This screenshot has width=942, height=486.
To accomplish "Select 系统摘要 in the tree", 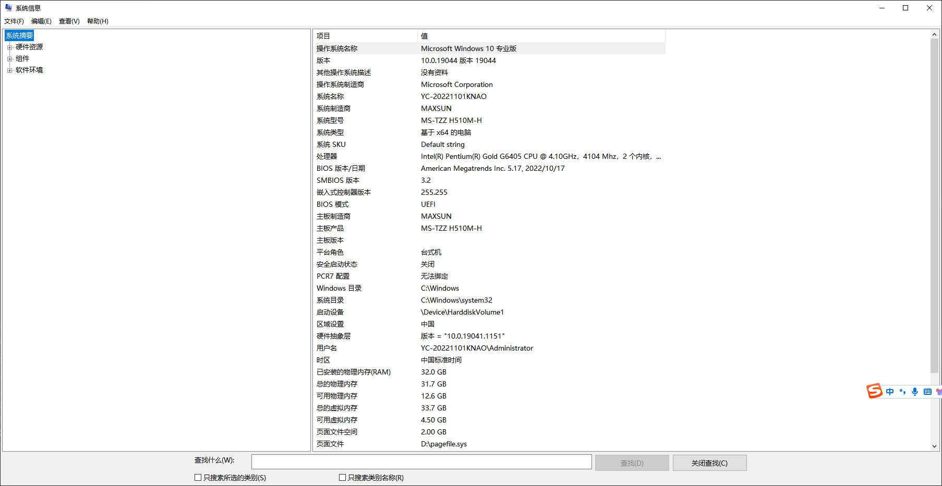I will pos(19,35).
